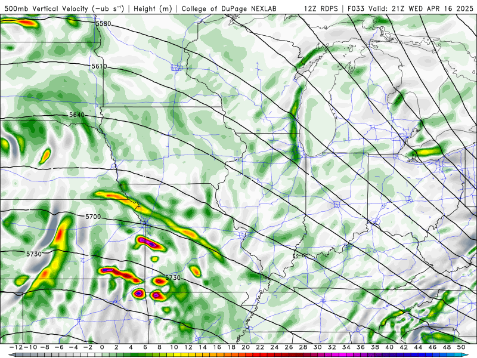Click the 10 value on the color scale
The height and width of the screenshot is (358, 477).
coord(174,347)
